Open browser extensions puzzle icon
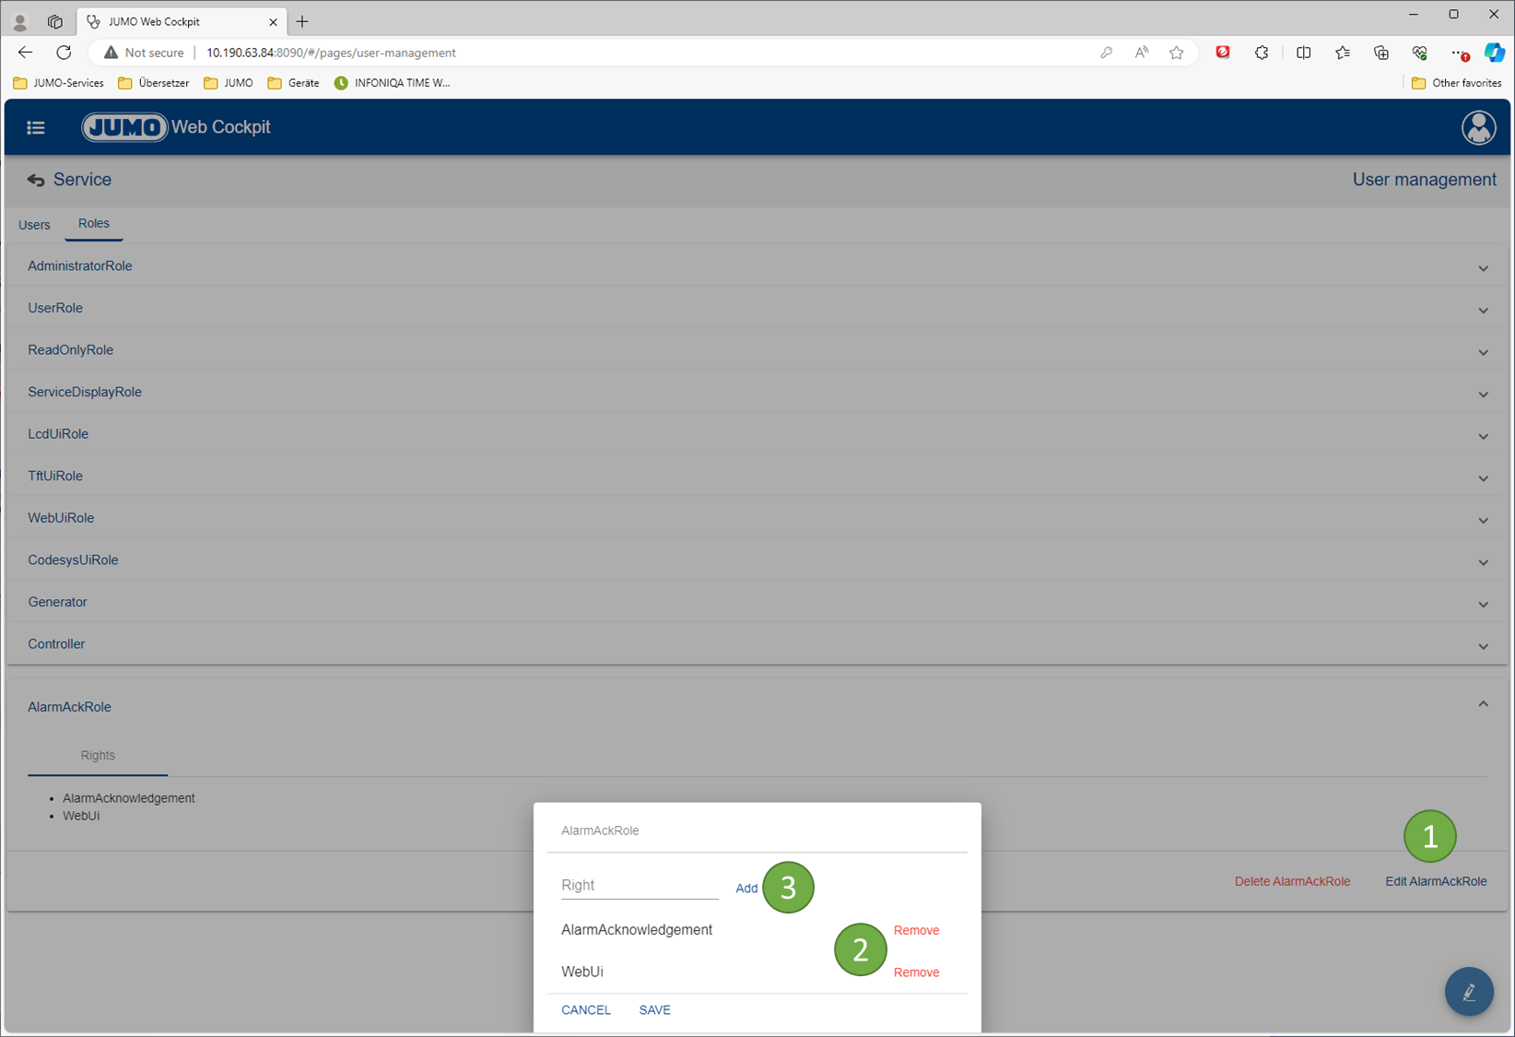The image size is (1515, 1037). (x=1262, y=53)
